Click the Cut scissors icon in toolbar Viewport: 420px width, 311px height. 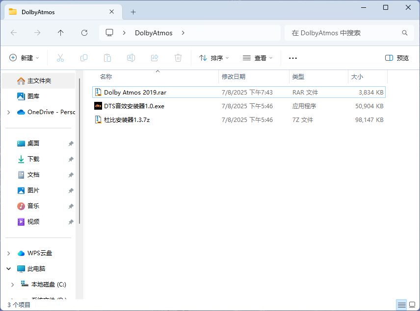60,58
